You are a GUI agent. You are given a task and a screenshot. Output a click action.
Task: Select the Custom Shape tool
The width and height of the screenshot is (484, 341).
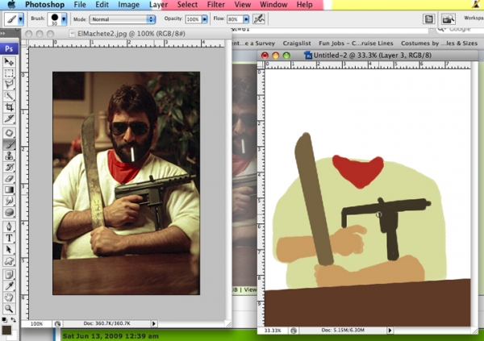pos(9,260)
